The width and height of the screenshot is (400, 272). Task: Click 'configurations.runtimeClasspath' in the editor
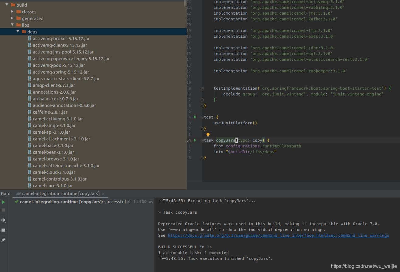pos(263,146)
